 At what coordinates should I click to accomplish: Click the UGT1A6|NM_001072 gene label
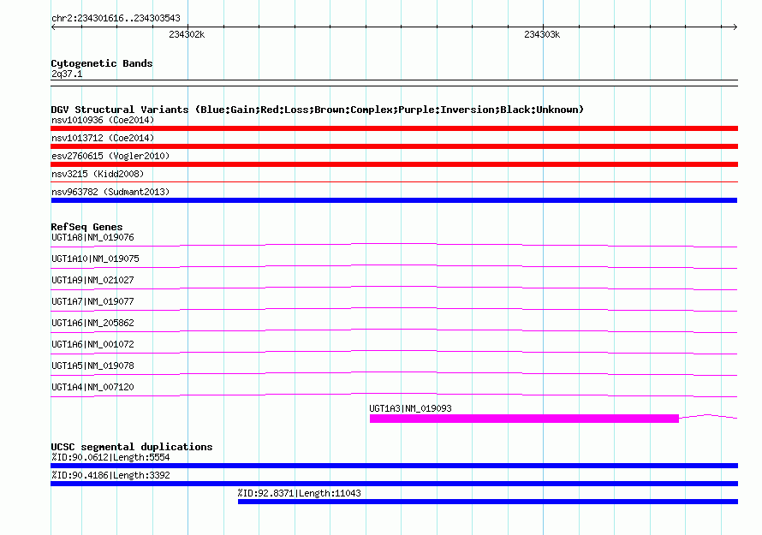[x=92, y=344]
